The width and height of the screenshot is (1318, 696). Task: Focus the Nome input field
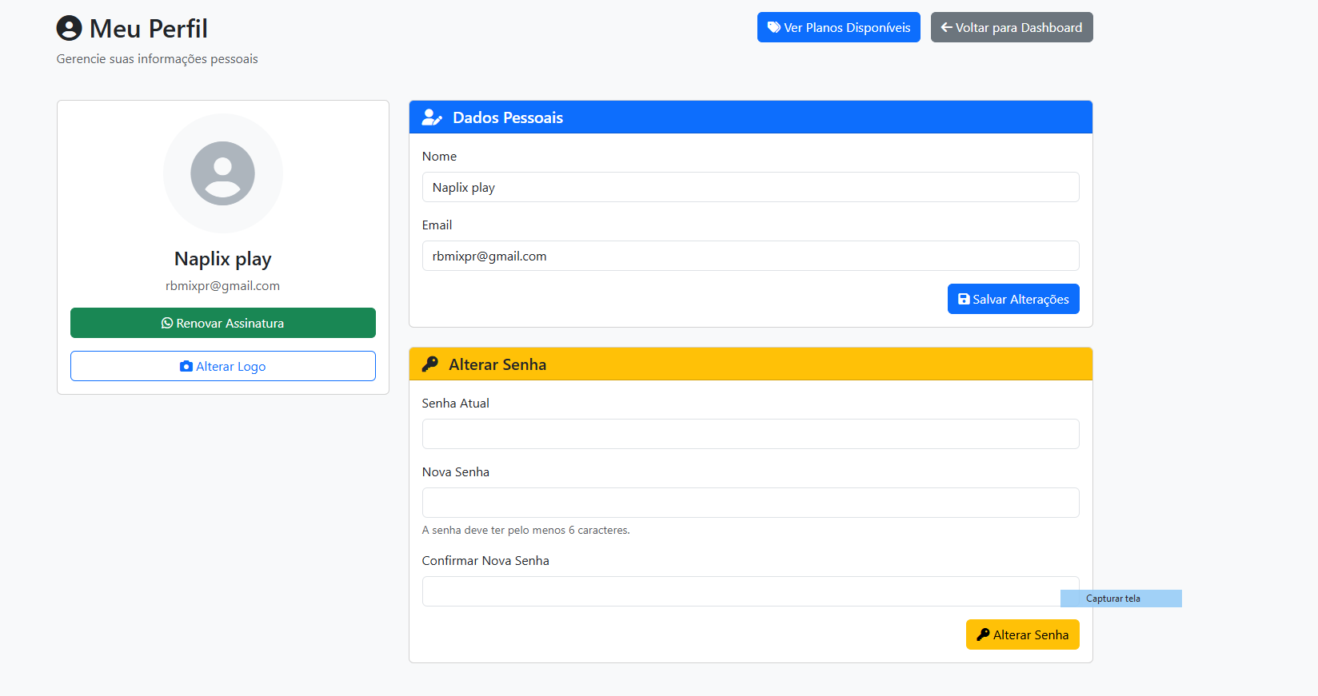750,187
